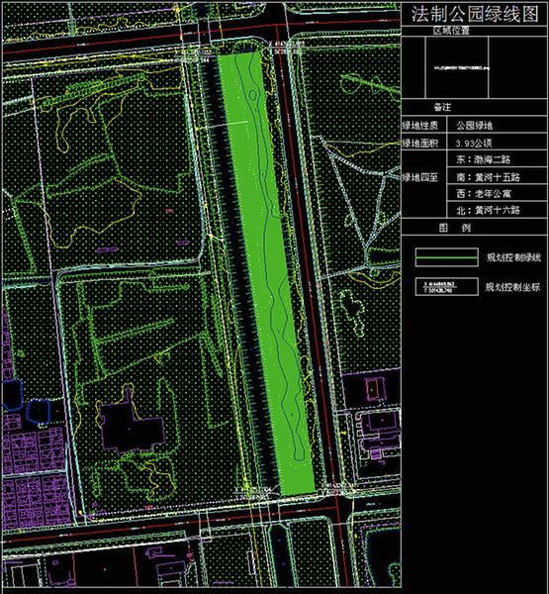The width and height of the screenshot is (549, 594).
Task: Click the coordinate legend symbol box
Action: click(447, 286)
